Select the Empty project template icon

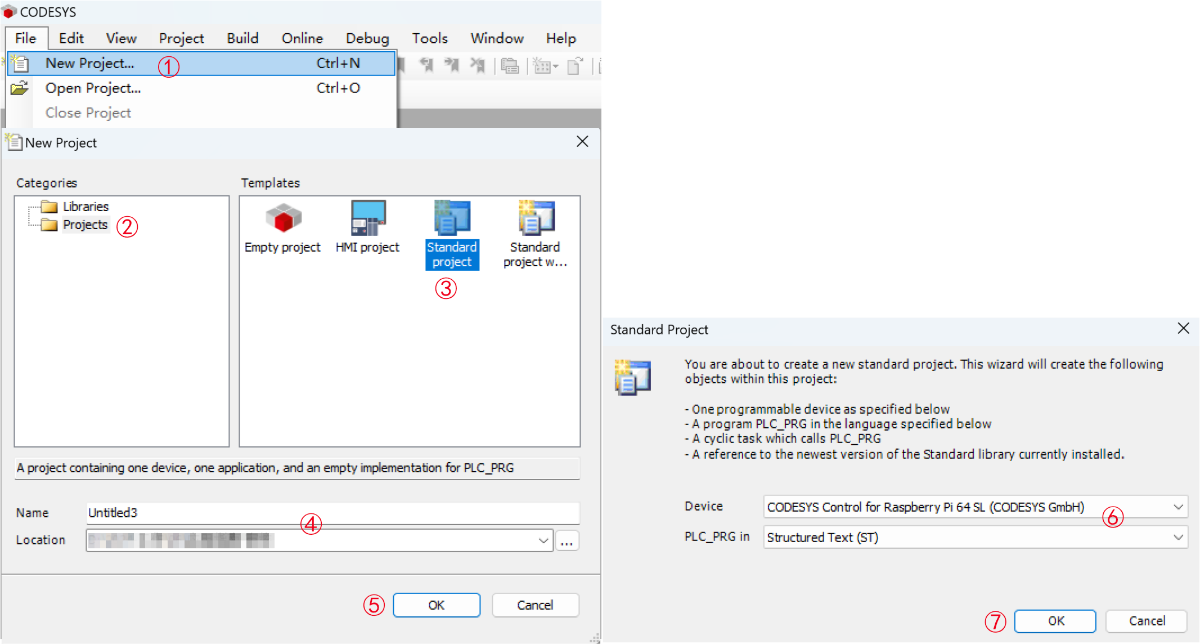(x=284, y=218)
